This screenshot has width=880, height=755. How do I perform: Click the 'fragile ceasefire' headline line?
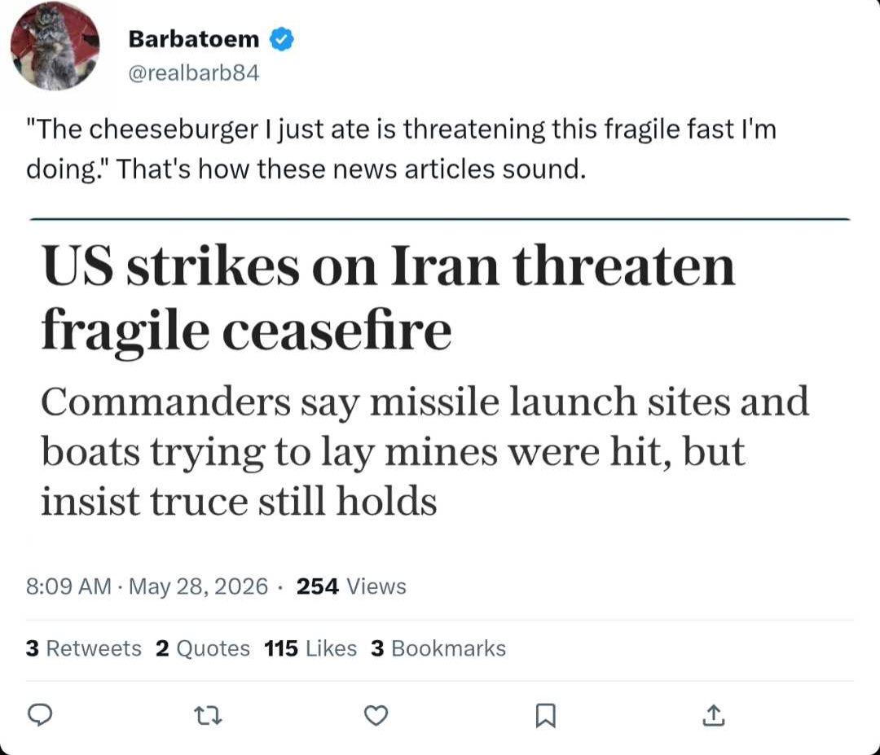(x=246, y=331)
